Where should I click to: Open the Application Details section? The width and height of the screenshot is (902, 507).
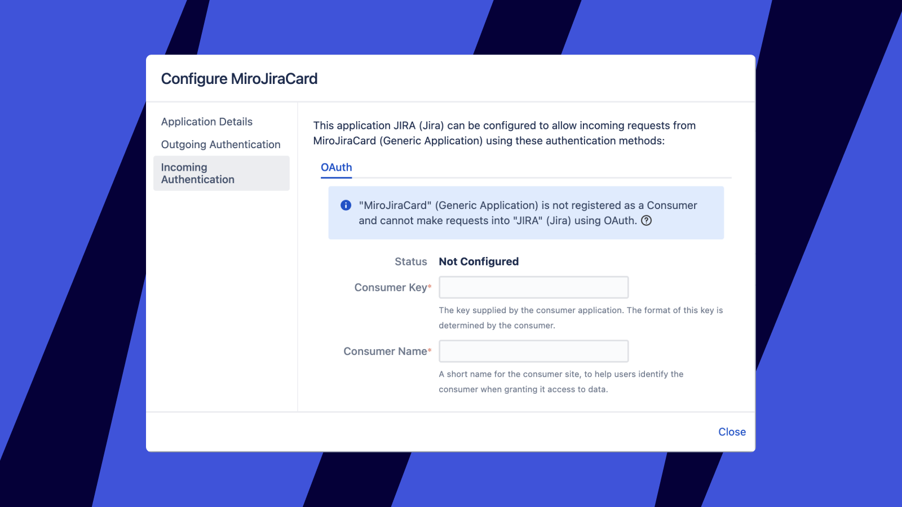(x=206, y=122)
